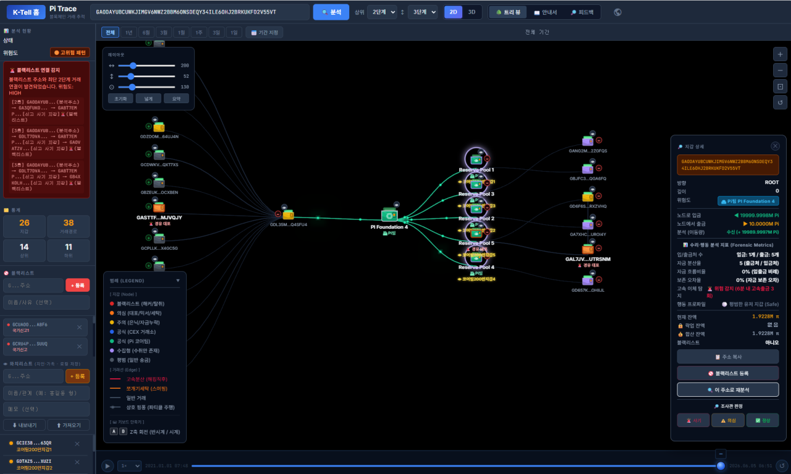Screen dimensions: 791x474
Task: Click 이 주소로 재분석 button
Action: coord(728,390)
